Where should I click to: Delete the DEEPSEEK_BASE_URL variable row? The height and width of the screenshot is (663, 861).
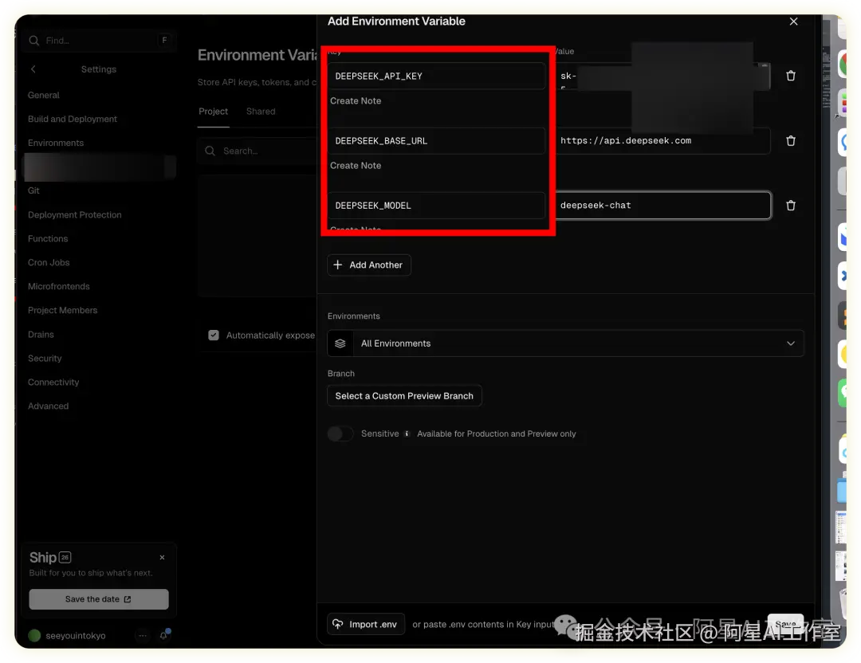pyautogui.click(x=791, y=140)
